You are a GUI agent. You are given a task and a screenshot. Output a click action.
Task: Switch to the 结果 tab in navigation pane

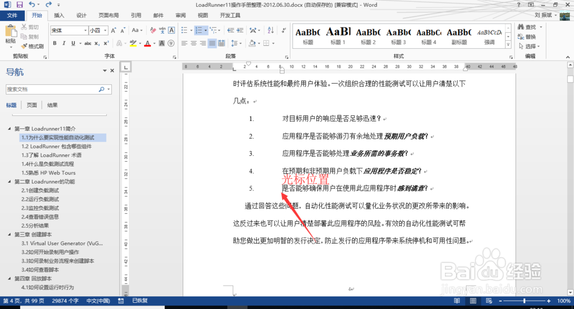pyautogui.click(x=52, y=105)
